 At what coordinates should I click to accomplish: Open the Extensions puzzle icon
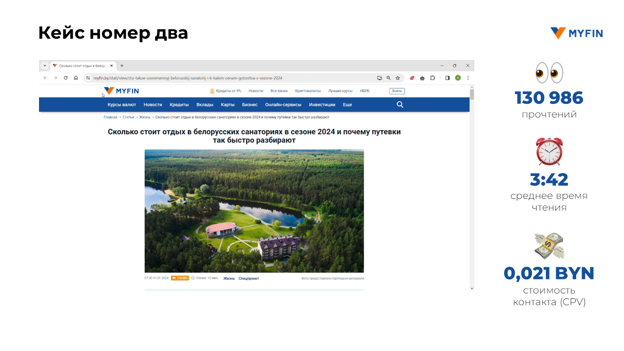click(x=432, y=78)
